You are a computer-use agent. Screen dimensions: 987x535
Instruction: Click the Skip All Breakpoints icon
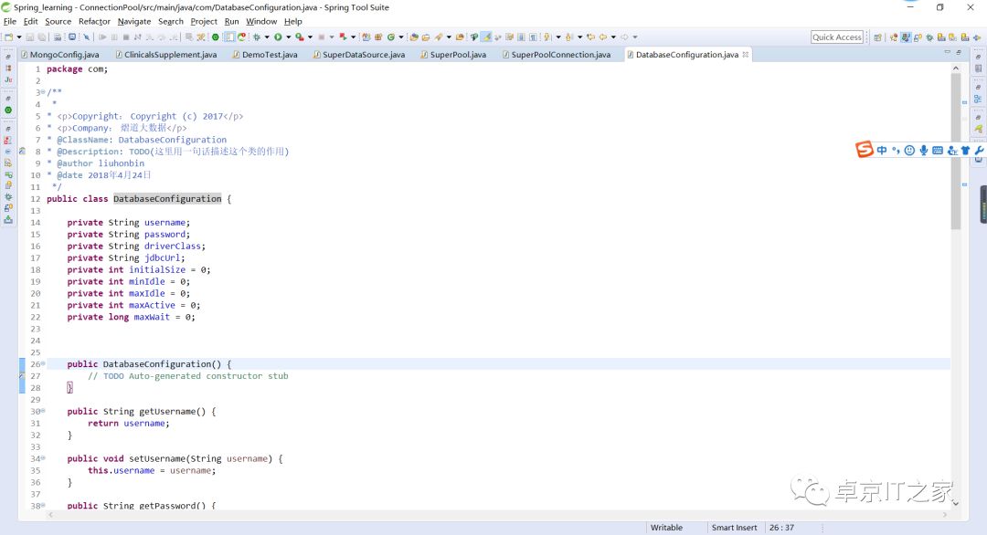[86, 37]
